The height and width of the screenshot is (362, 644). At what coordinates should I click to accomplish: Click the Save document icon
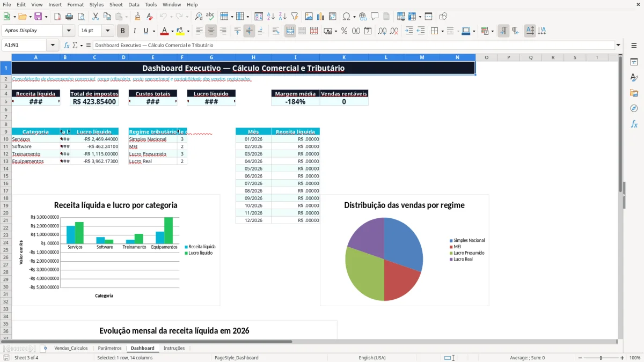tap(38, 17)
